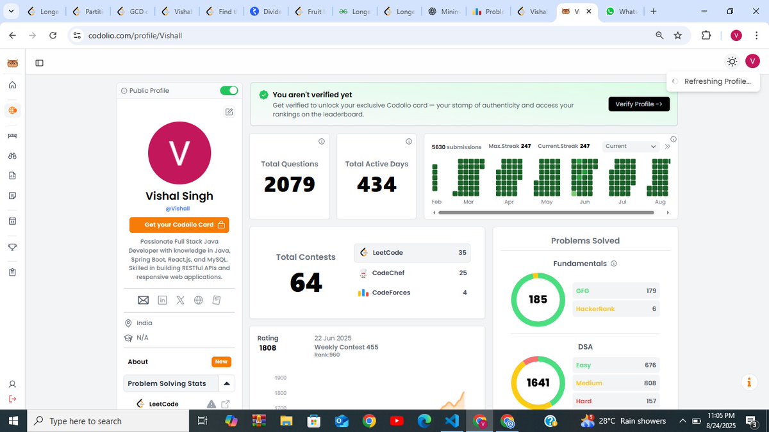This screenshot has width=769, height=432.
Task: Collapse the sidebar with the panel icon
Action: click(40, 63)
